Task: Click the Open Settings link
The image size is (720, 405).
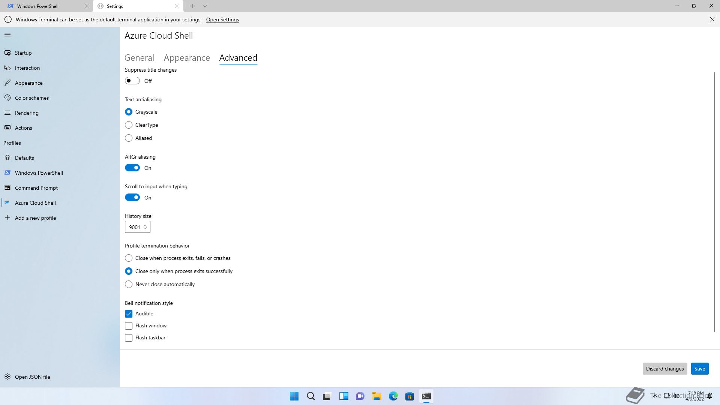Action: (222, 19)
